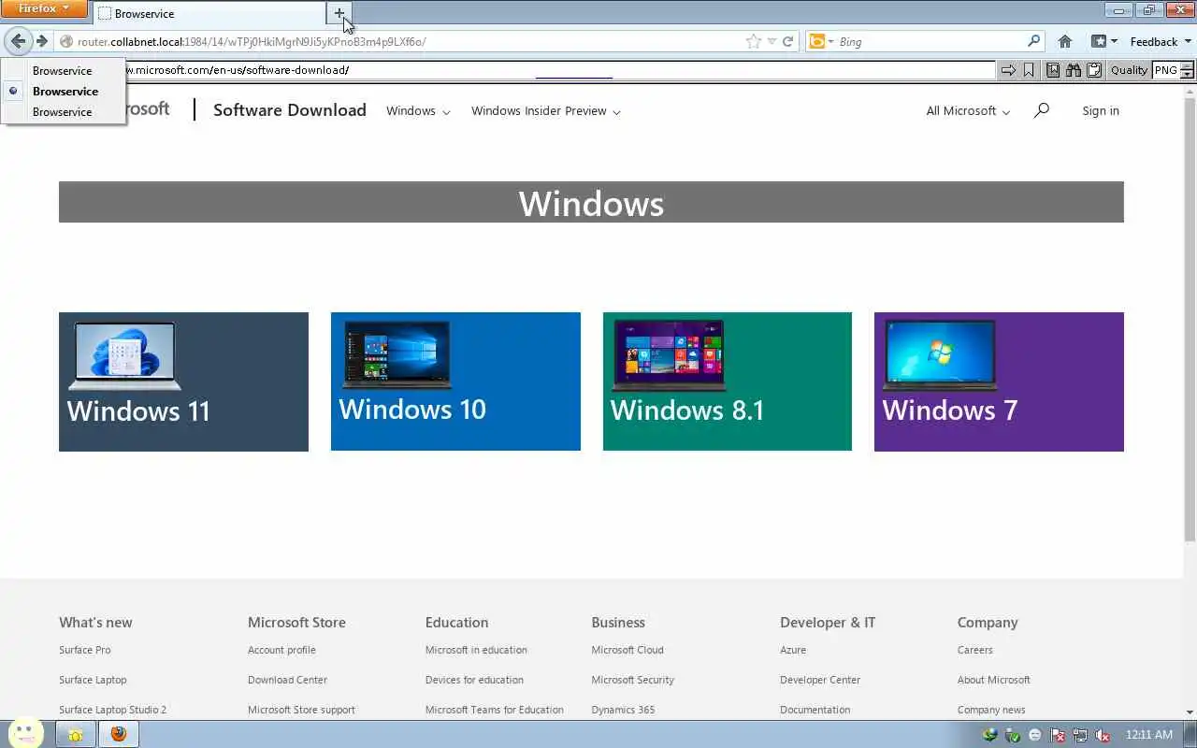Click the safely remove hardware tray icon

(1012, 735)
